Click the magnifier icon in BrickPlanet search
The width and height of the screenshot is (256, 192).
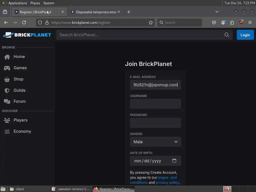(x=226, y=35)
